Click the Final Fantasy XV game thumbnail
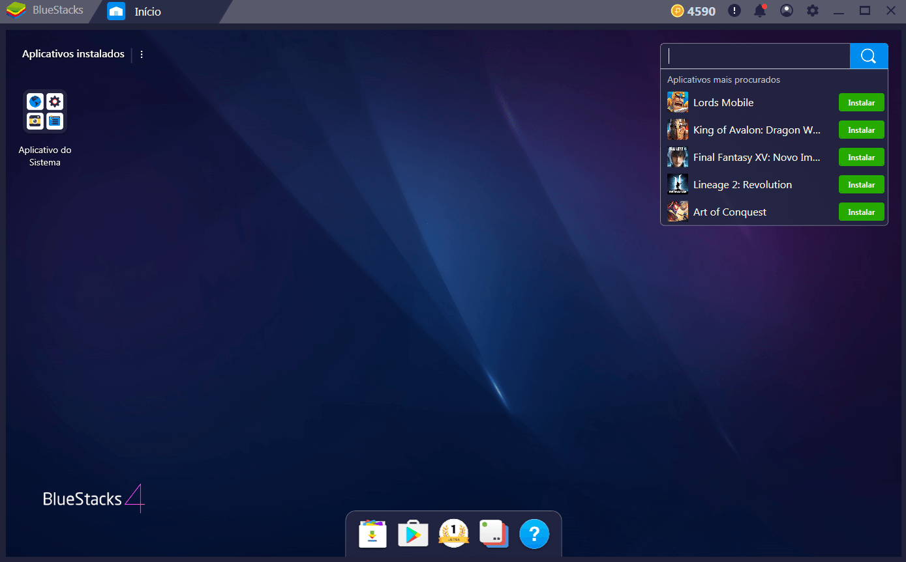 pyautogui.click(x=678, y=158)
